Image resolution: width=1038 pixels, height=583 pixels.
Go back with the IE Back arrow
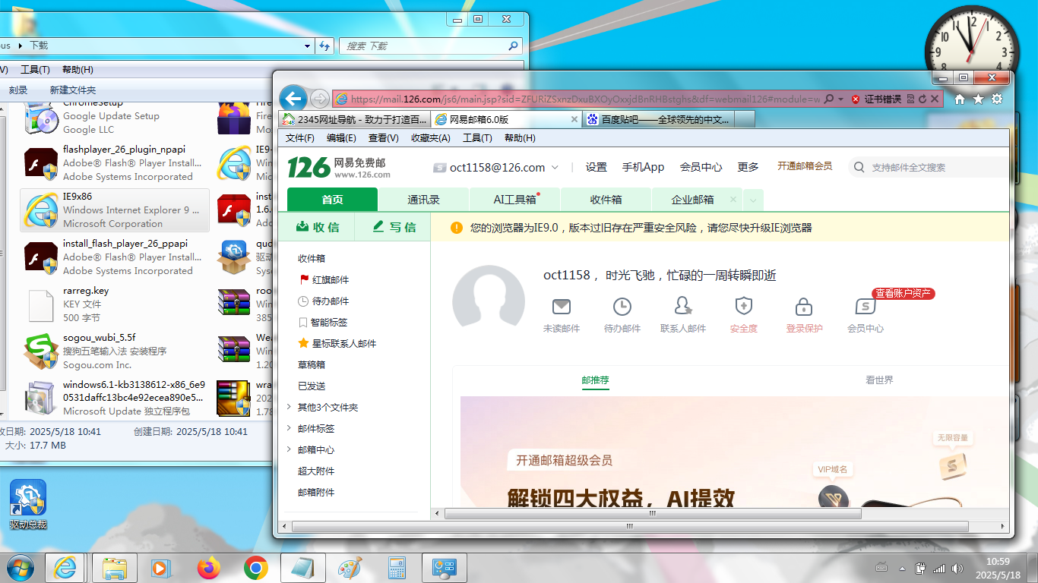tap(293, 98)
